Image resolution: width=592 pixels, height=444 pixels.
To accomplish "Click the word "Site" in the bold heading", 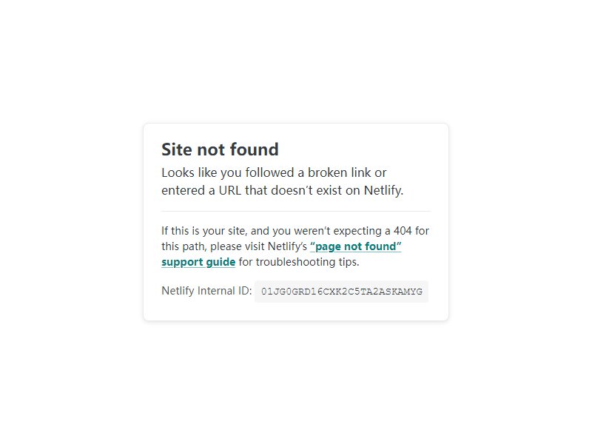I will [177, 149].
